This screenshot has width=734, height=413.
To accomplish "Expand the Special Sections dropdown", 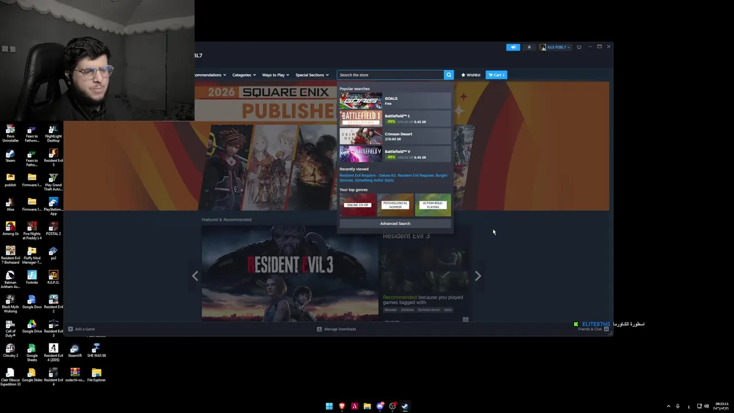I will (312, 75).
